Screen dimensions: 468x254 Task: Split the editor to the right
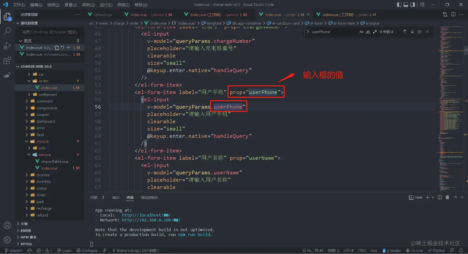[453, 15]
